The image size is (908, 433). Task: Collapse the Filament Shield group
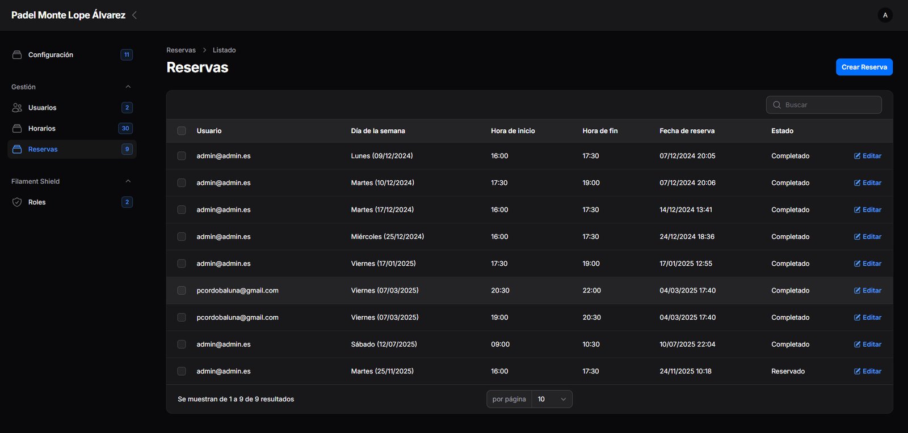pyautogui.click(x=128, y=181)
